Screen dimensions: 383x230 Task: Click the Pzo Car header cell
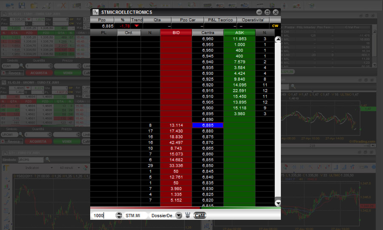coord(188,20)
